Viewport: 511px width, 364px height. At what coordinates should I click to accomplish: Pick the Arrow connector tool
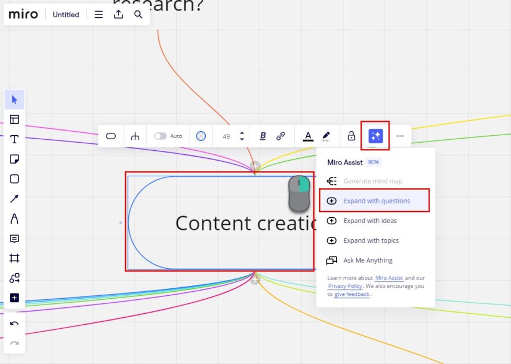click(x=14, y=199)
